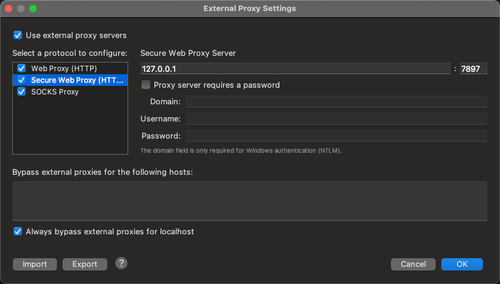500x284 pixels.
Task: Uncheck Always bypass external proxies for localhost
Action: pyautogui.click(x=18, y=231)
